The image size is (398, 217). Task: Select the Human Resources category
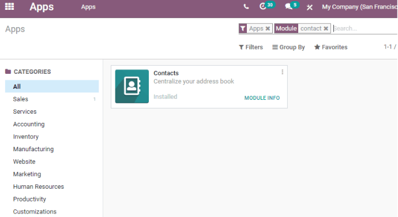click(52, 186)
